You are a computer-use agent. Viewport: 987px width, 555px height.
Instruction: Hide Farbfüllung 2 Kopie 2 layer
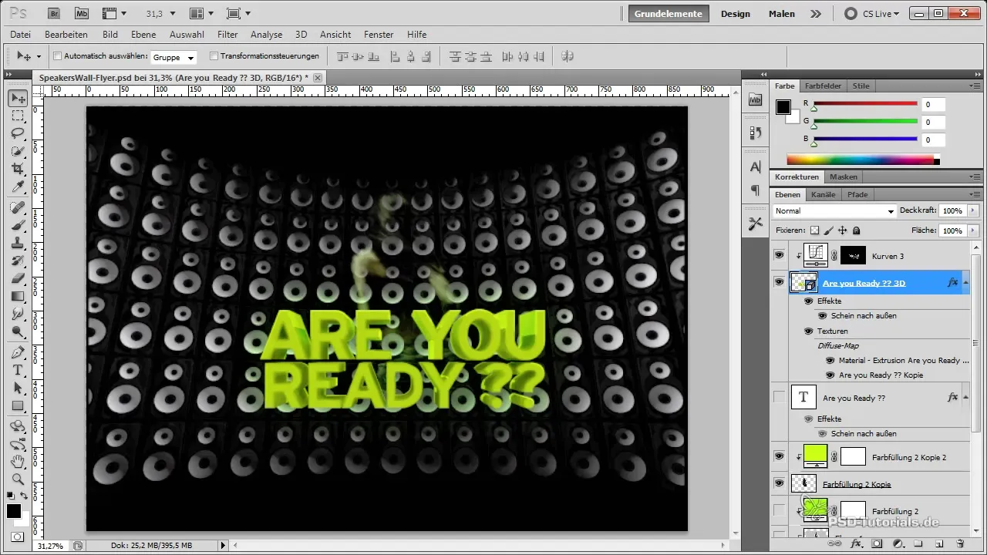coord(779,457)
